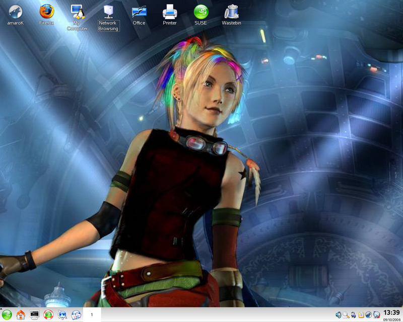Open the desktop search magnifier tray icon
Screen dimensions: 403x322
pyautogui.click(x=346, y=315)
